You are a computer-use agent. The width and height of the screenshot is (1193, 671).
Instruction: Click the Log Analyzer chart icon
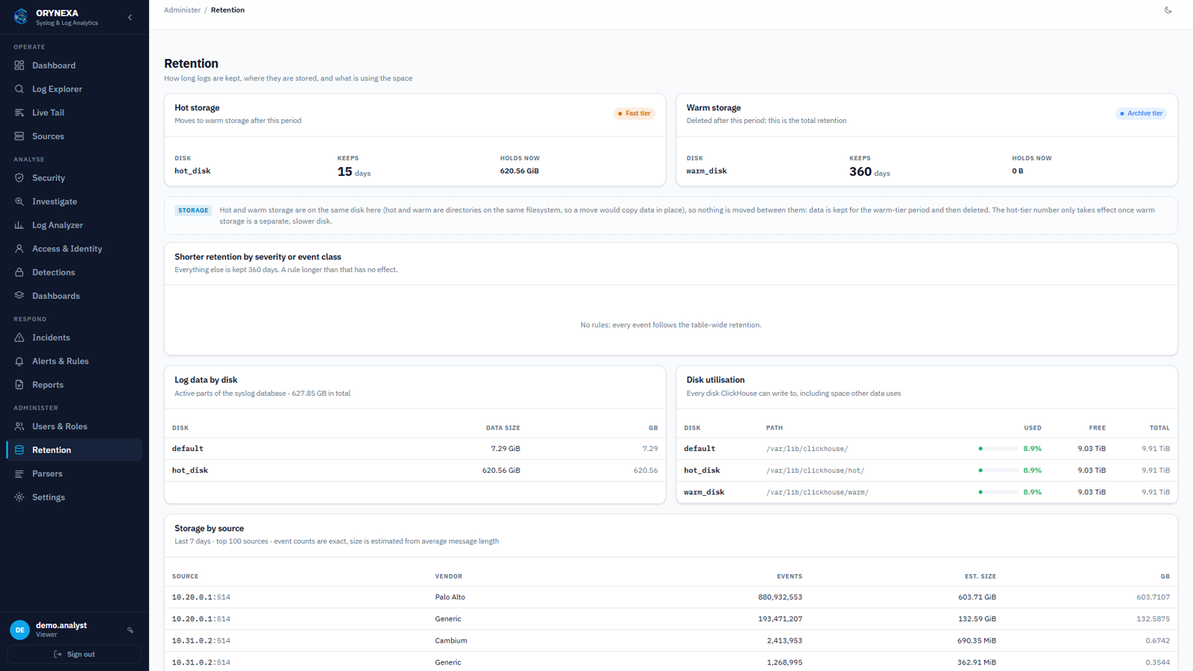(19, 225)
